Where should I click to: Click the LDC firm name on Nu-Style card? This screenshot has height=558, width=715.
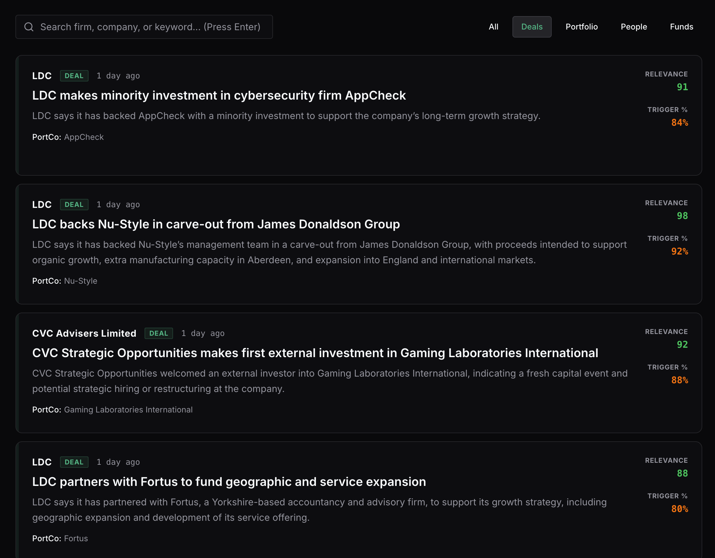[x=42, y=205]
